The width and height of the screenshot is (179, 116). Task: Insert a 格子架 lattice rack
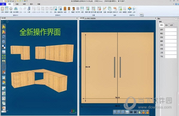coord(78,10)
